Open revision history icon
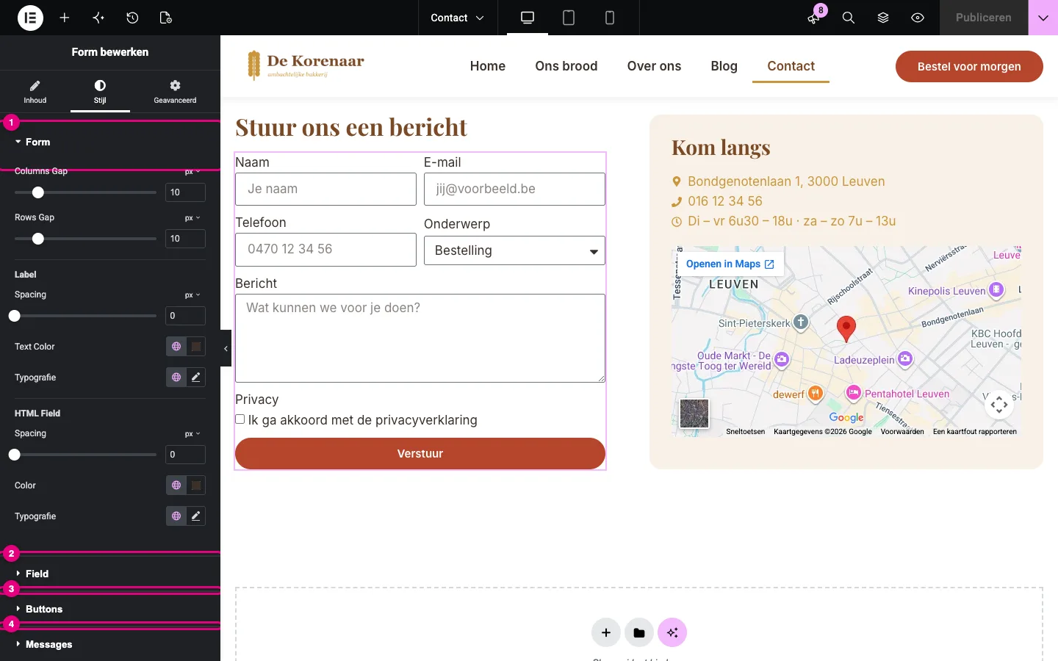 click(132, 18)
